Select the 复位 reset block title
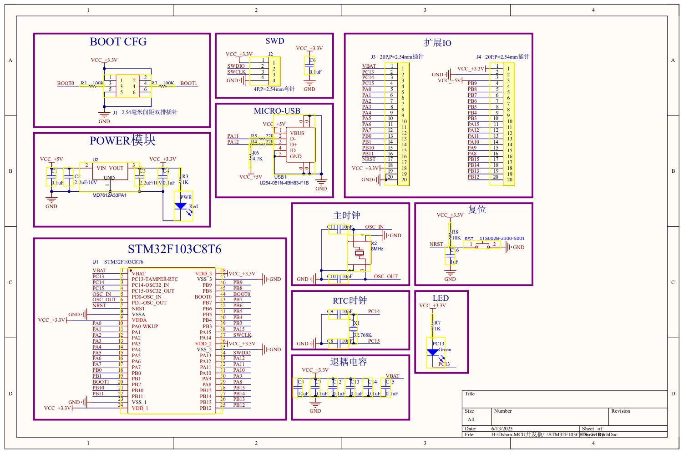 [477, 210]
